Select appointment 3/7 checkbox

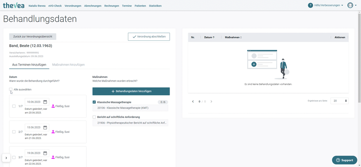coord(14,157)
